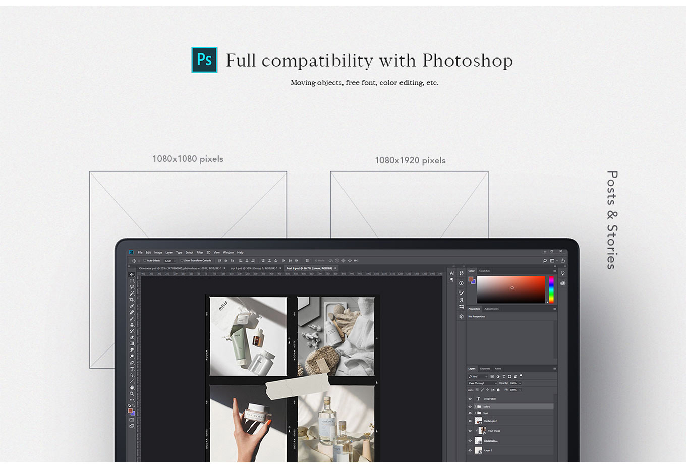
Task: Open the Color panel flyout menu
Action: coord(555,271)
